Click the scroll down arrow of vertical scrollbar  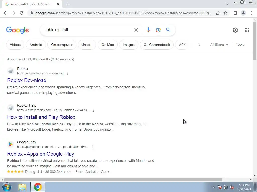coord(255,175)
